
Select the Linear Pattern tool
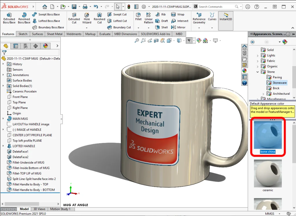(x=149, y=18)
